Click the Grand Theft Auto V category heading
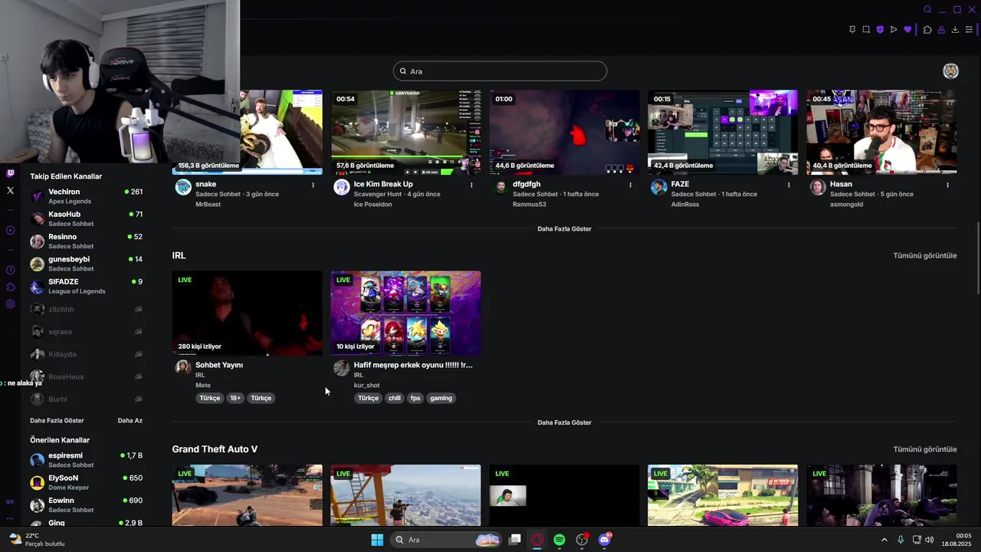This screenshot has height=552, width=981. [215, 449]
